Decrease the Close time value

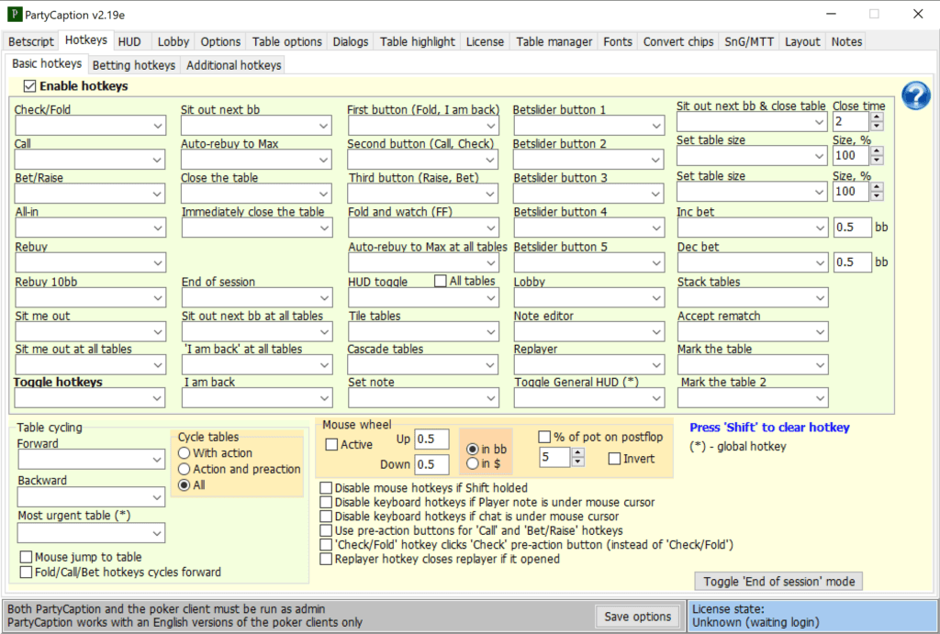[877, 126]
